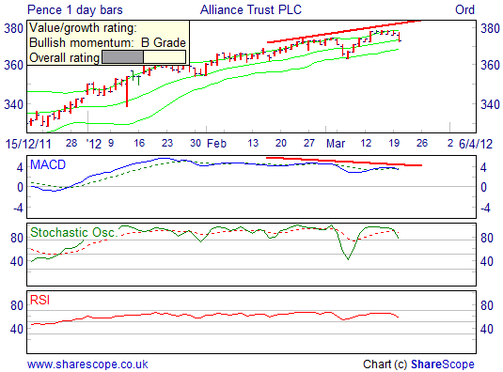Click the '340' left price axis label
Viewport: 503px width, 372px height.
coord(13,104)
